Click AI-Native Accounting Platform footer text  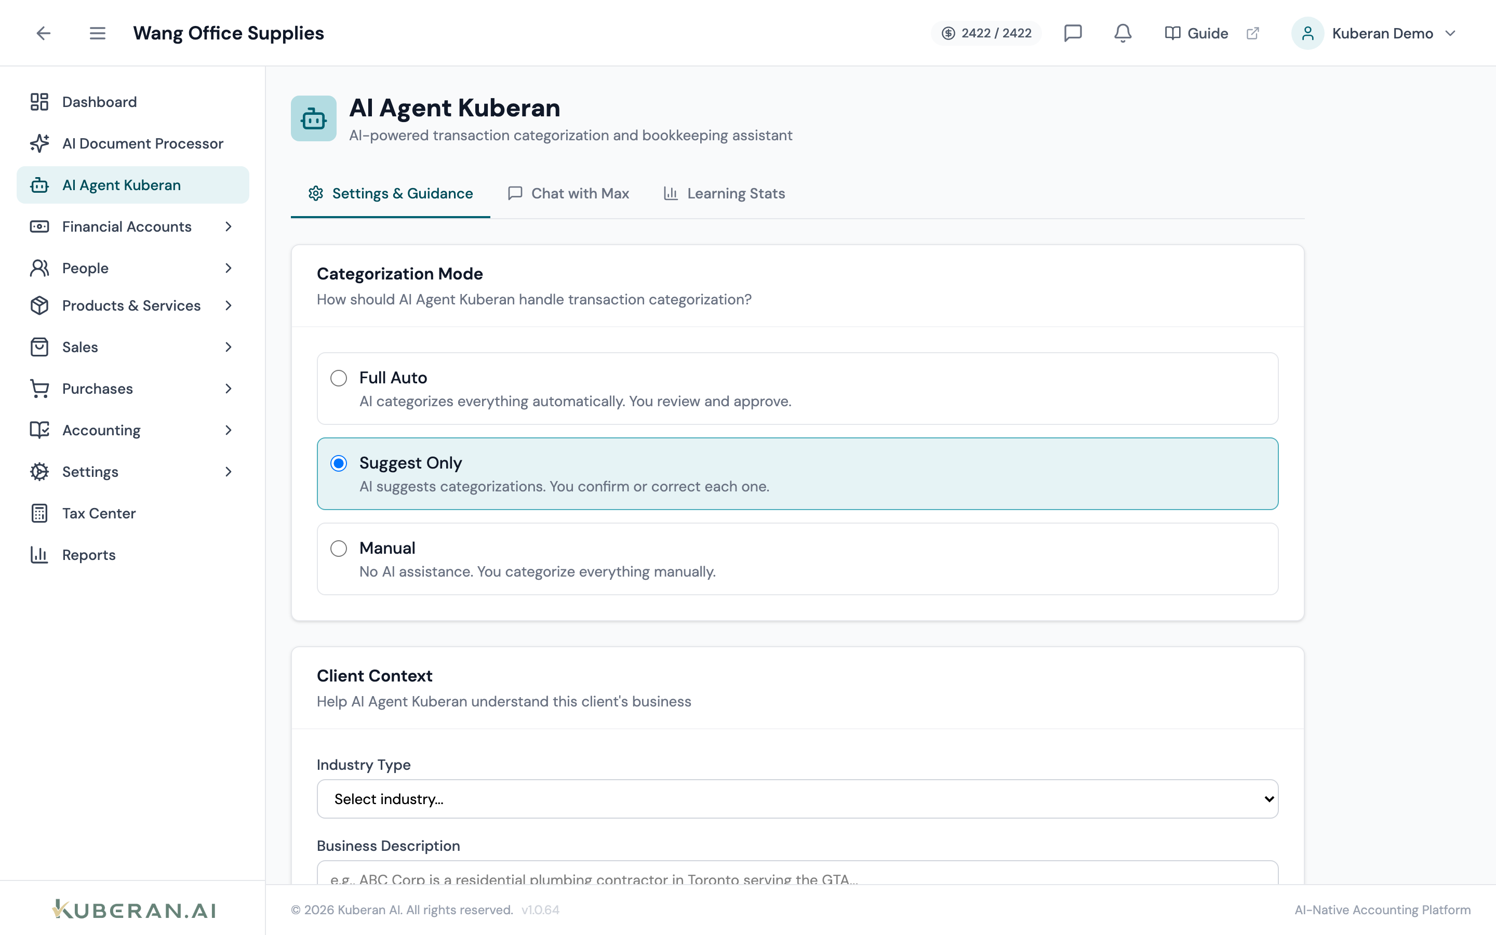coord(1382,910)
